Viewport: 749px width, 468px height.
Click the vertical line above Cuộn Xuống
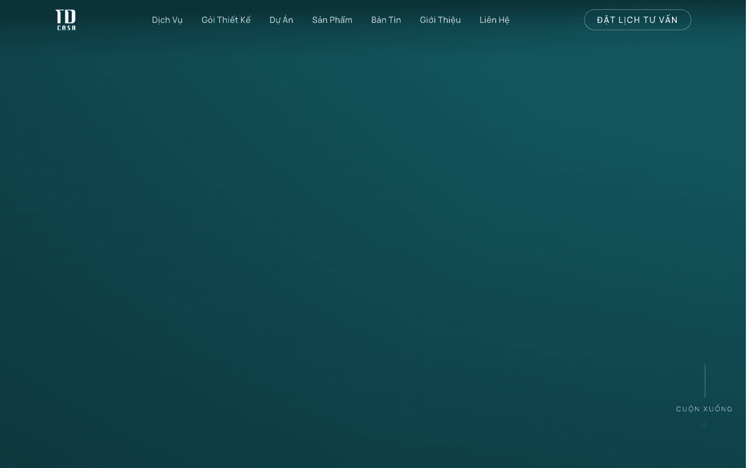coord(705,381)
